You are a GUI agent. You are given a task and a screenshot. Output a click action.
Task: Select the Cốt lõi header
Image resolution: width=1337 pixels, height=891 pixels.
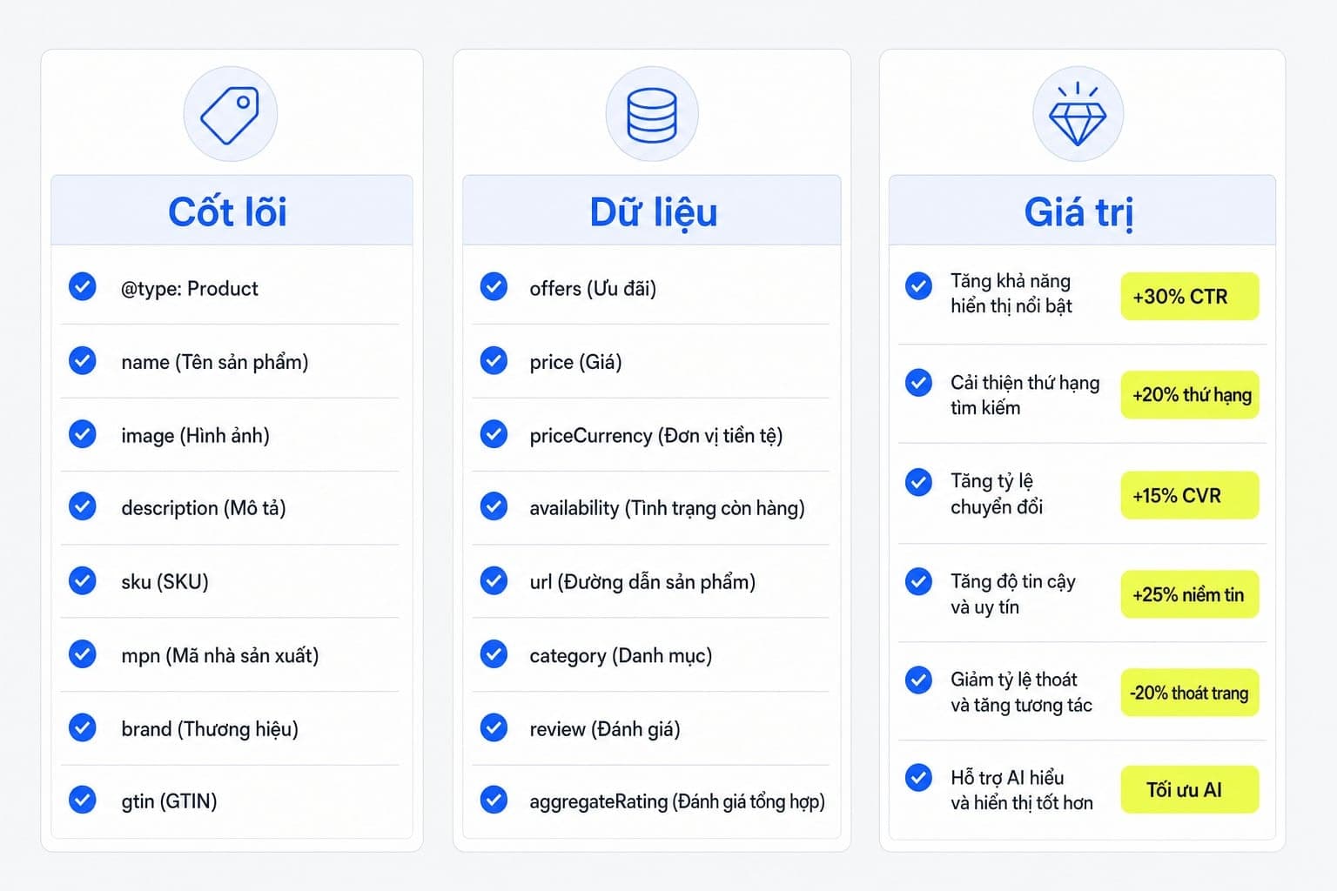[x=232, y=211]
